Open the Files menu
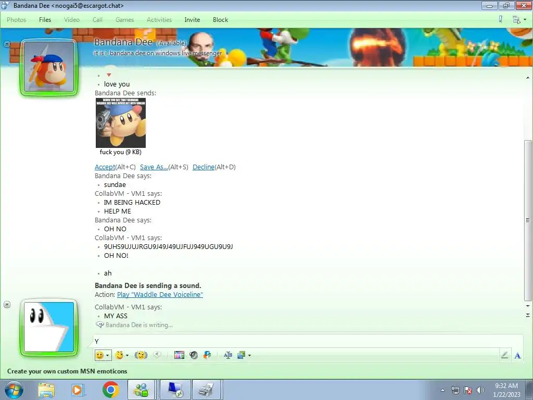 (x=45, y=20)
